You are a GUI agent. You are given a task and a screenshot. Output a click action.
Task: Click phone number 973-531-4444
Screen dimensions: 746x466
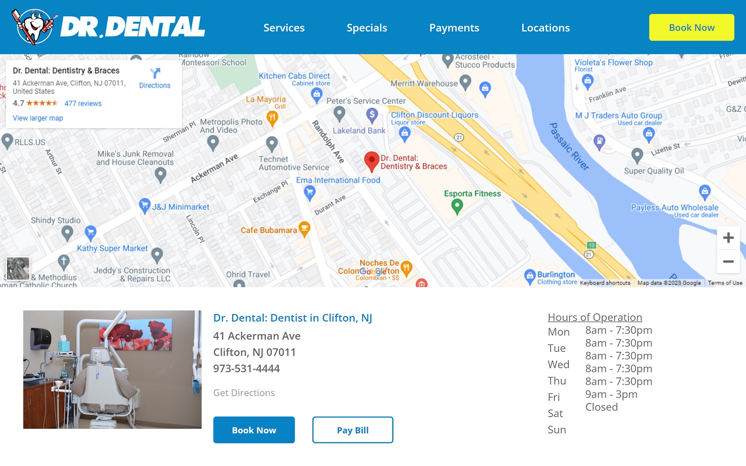[x=247, y=369]
